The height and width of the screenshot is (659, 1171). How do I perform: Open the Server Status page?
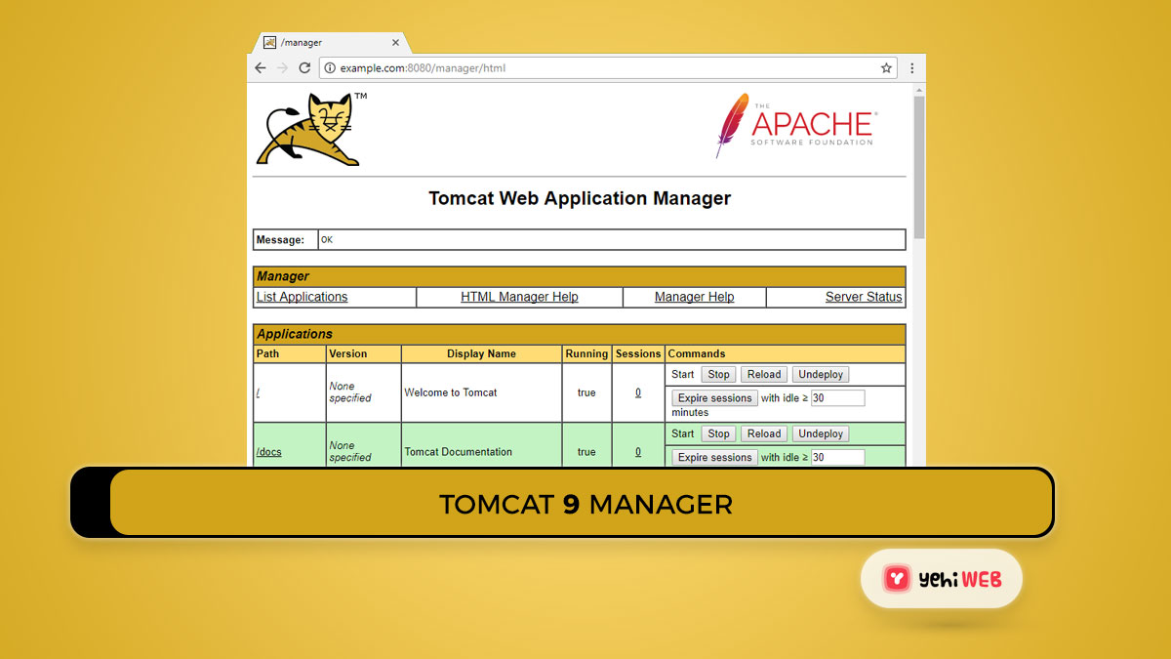863,297
